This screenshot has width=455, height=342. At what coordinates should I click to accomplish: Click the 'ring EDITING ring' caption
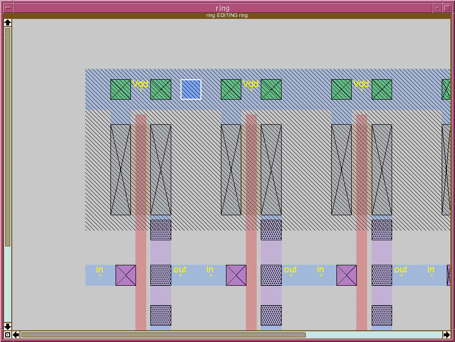click(227, 15)
